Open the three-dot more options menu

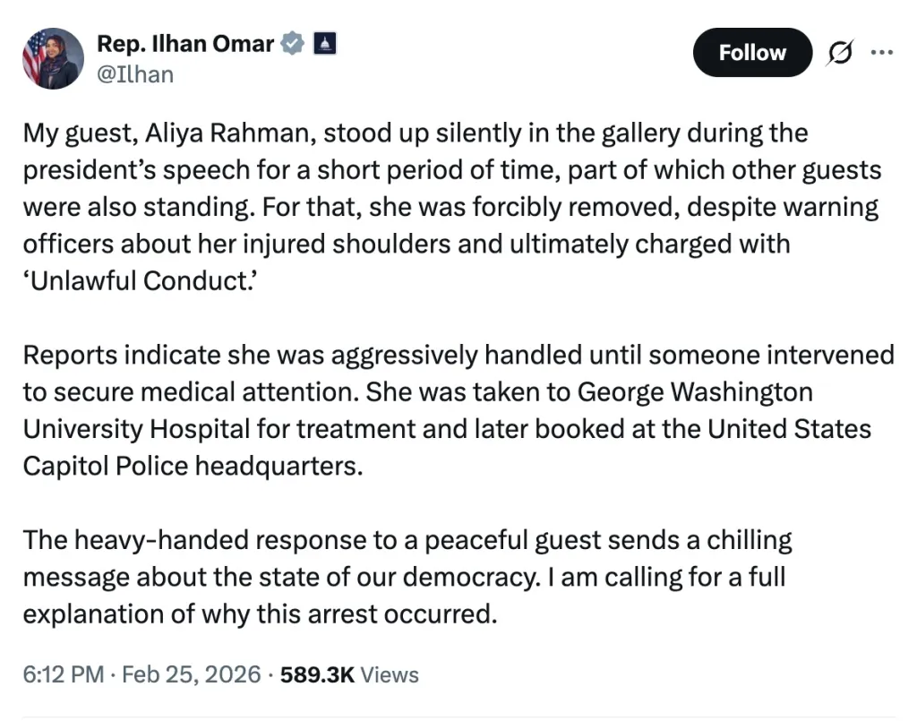pos(882,52)
